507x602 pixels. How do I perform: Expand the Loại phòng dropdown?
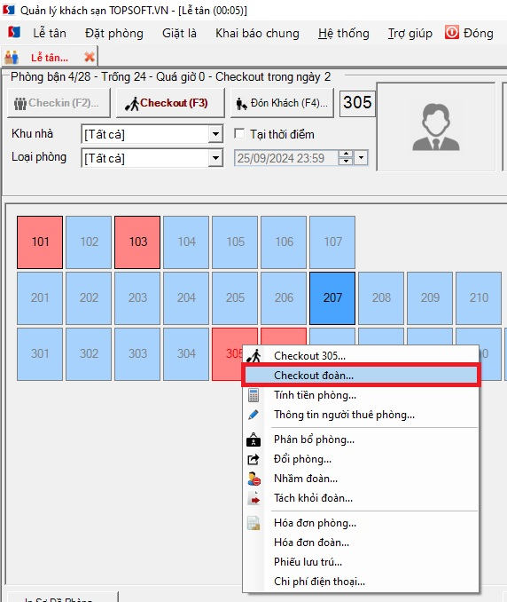[x=215, y=158]
